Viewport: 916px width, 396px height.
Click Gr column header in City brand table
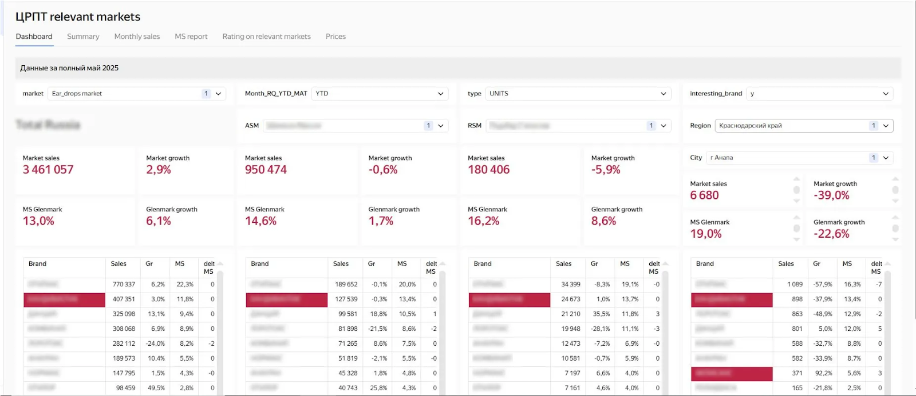pos(816,264)
